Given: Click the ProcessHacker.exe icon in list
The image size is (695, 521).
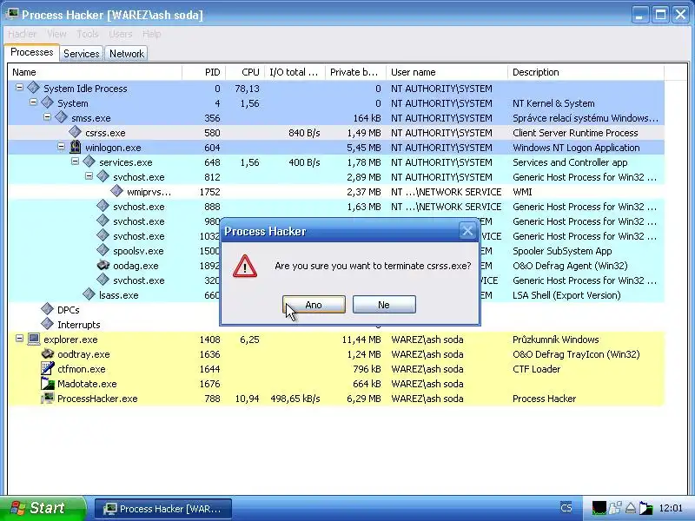Looking at the screenshot, I should 48,398.
